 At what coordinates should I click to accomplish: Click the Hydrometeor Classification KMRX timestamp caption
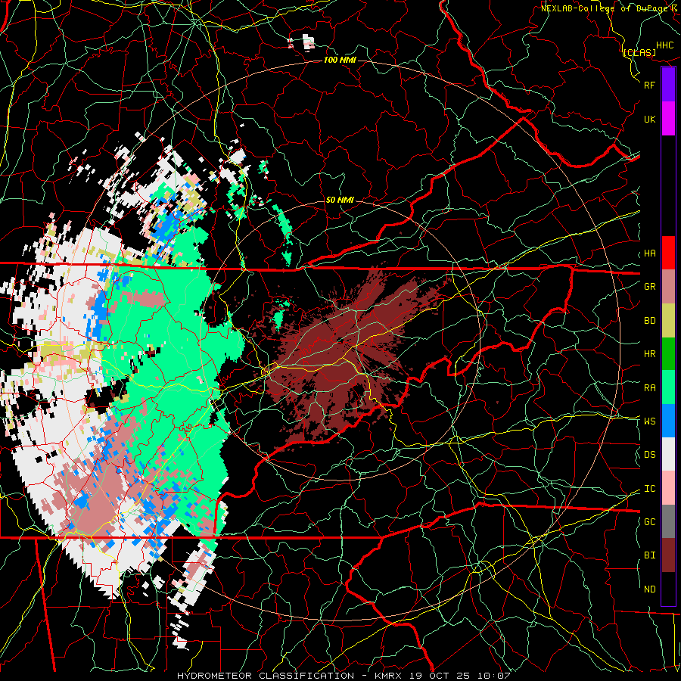click(344, 676)
